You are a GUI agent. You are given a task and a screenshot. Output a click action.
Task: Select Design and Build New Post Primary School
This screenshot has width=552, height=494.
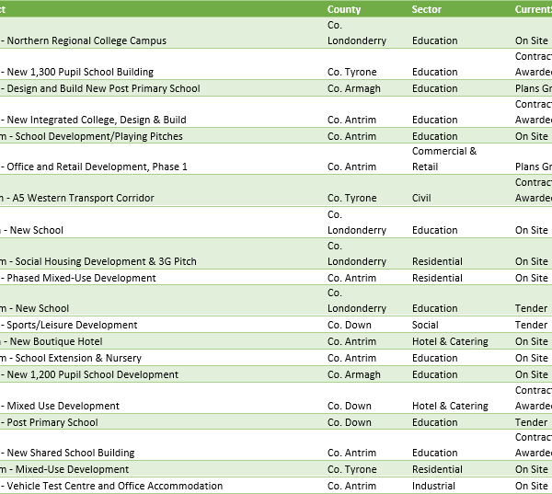coord(103,88)
